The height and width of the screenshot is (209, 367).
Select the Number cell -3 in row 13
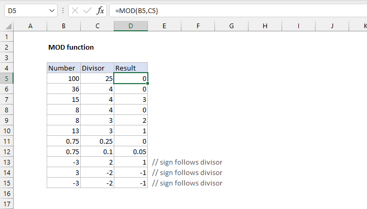click(x=63, y=162)
